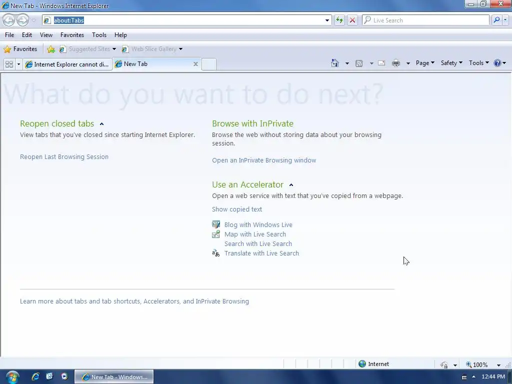
Task: Collapse the Reopen closed tabs section arrow
Action: (x=101, y=124)
